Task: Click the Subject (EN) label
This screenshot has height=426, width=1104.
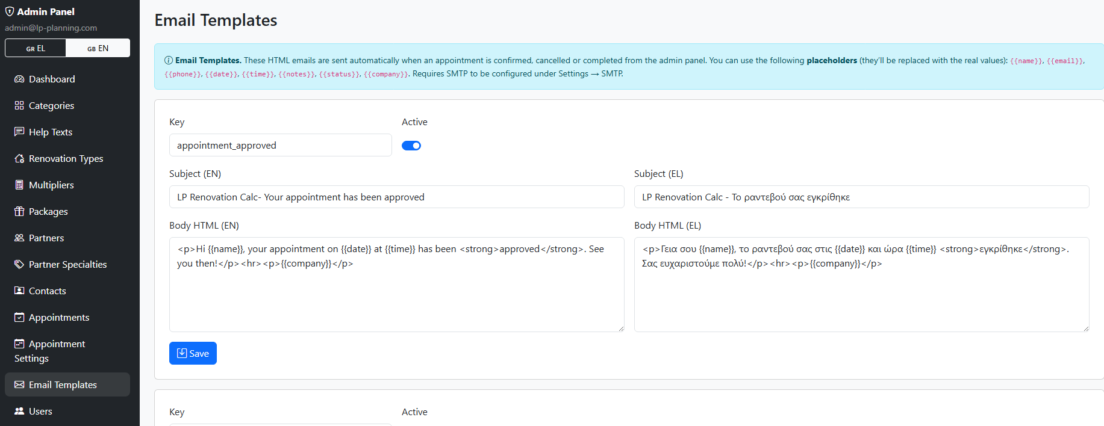Action: pos(195,173)
